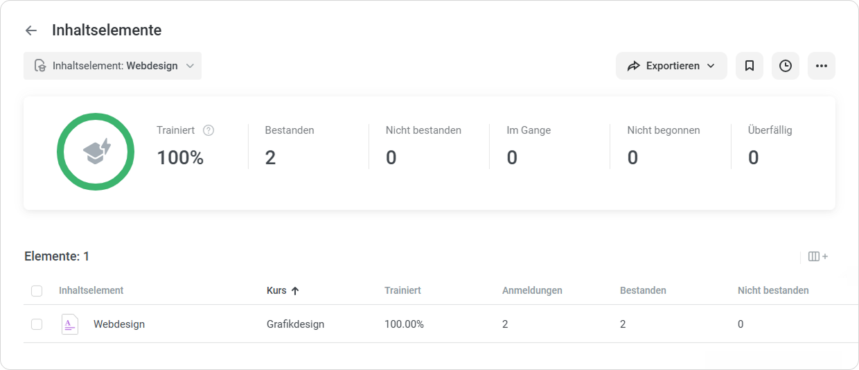Image resolution: width=859 pixels, height=370 pixels.
Task: Click the green training progress ring
Action: (x=96, y=152)
